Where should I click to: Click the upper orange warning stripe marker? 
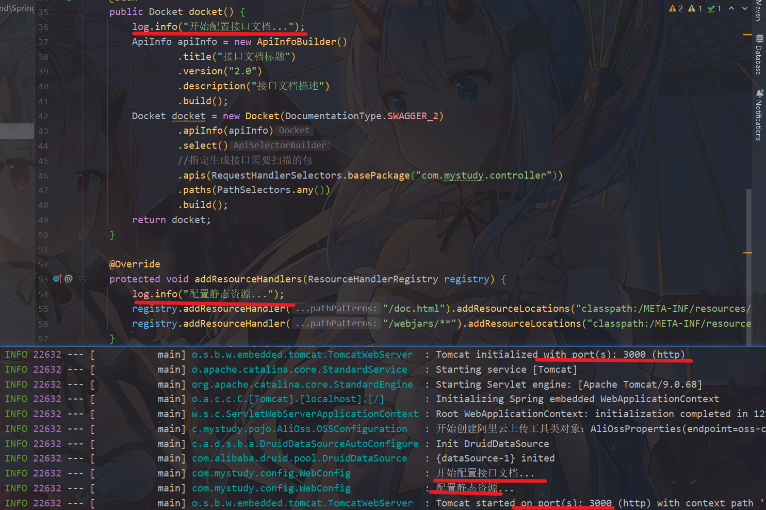pos(747,35)
